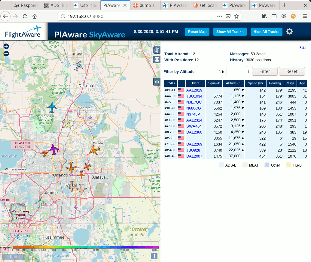This screenshot has height=262, width=311.
Task: Click the altitude Filter button
Action: coord(265,71)
